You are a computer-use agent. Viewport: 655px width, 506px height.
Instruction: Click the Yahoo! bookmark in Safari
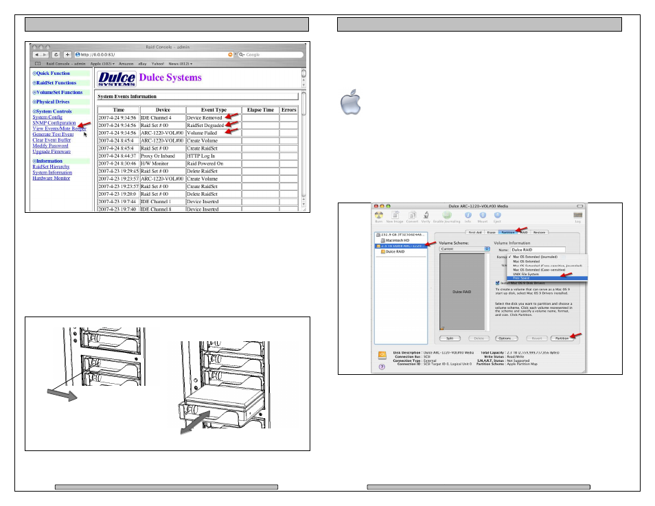157,64
